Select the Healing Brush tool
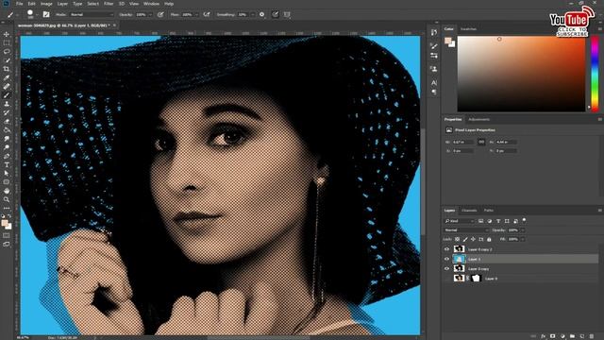The height and width of the screenshot is (340, 604). tap(7, 86)
